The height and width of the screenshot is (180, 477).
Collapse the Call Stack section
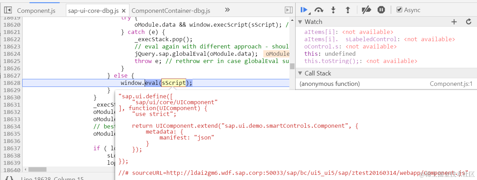300,73
